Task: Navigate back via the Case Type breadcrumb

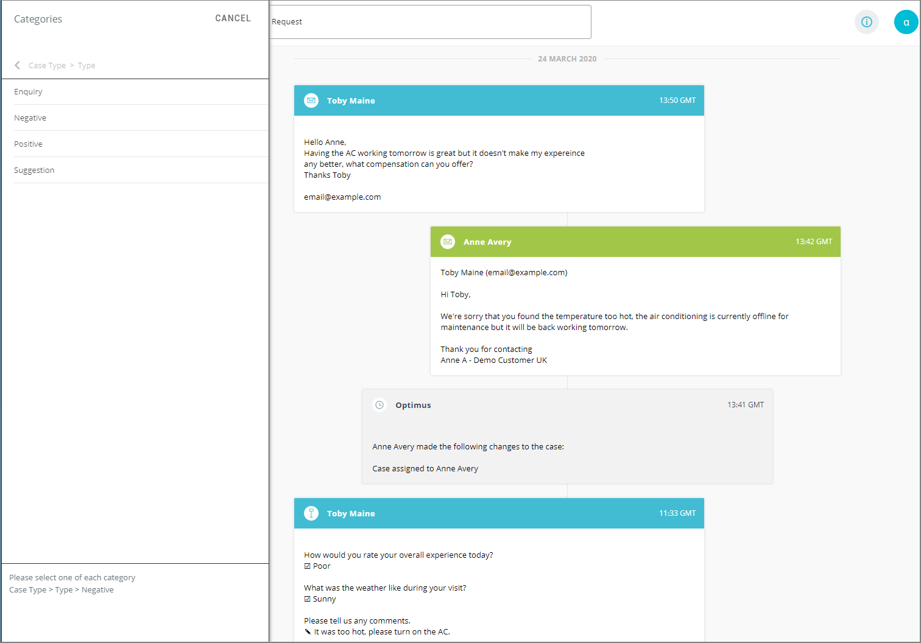Action: (48, 65)
